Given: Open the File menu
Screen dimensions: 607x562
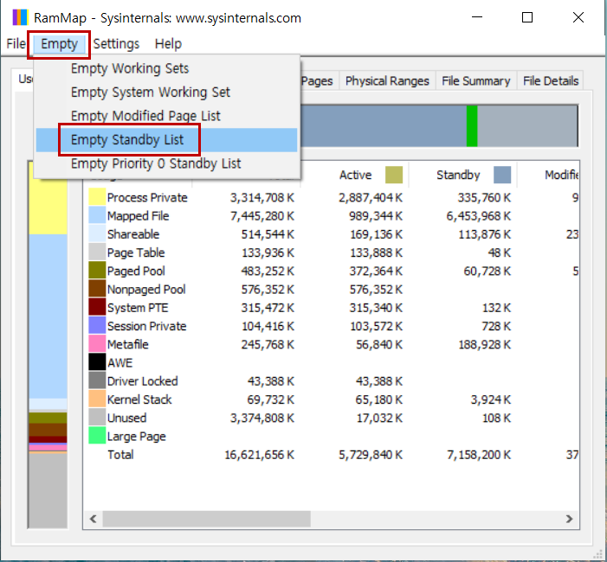Looking at the screenshot, I should pyautogui.click(x=16, y=44).
